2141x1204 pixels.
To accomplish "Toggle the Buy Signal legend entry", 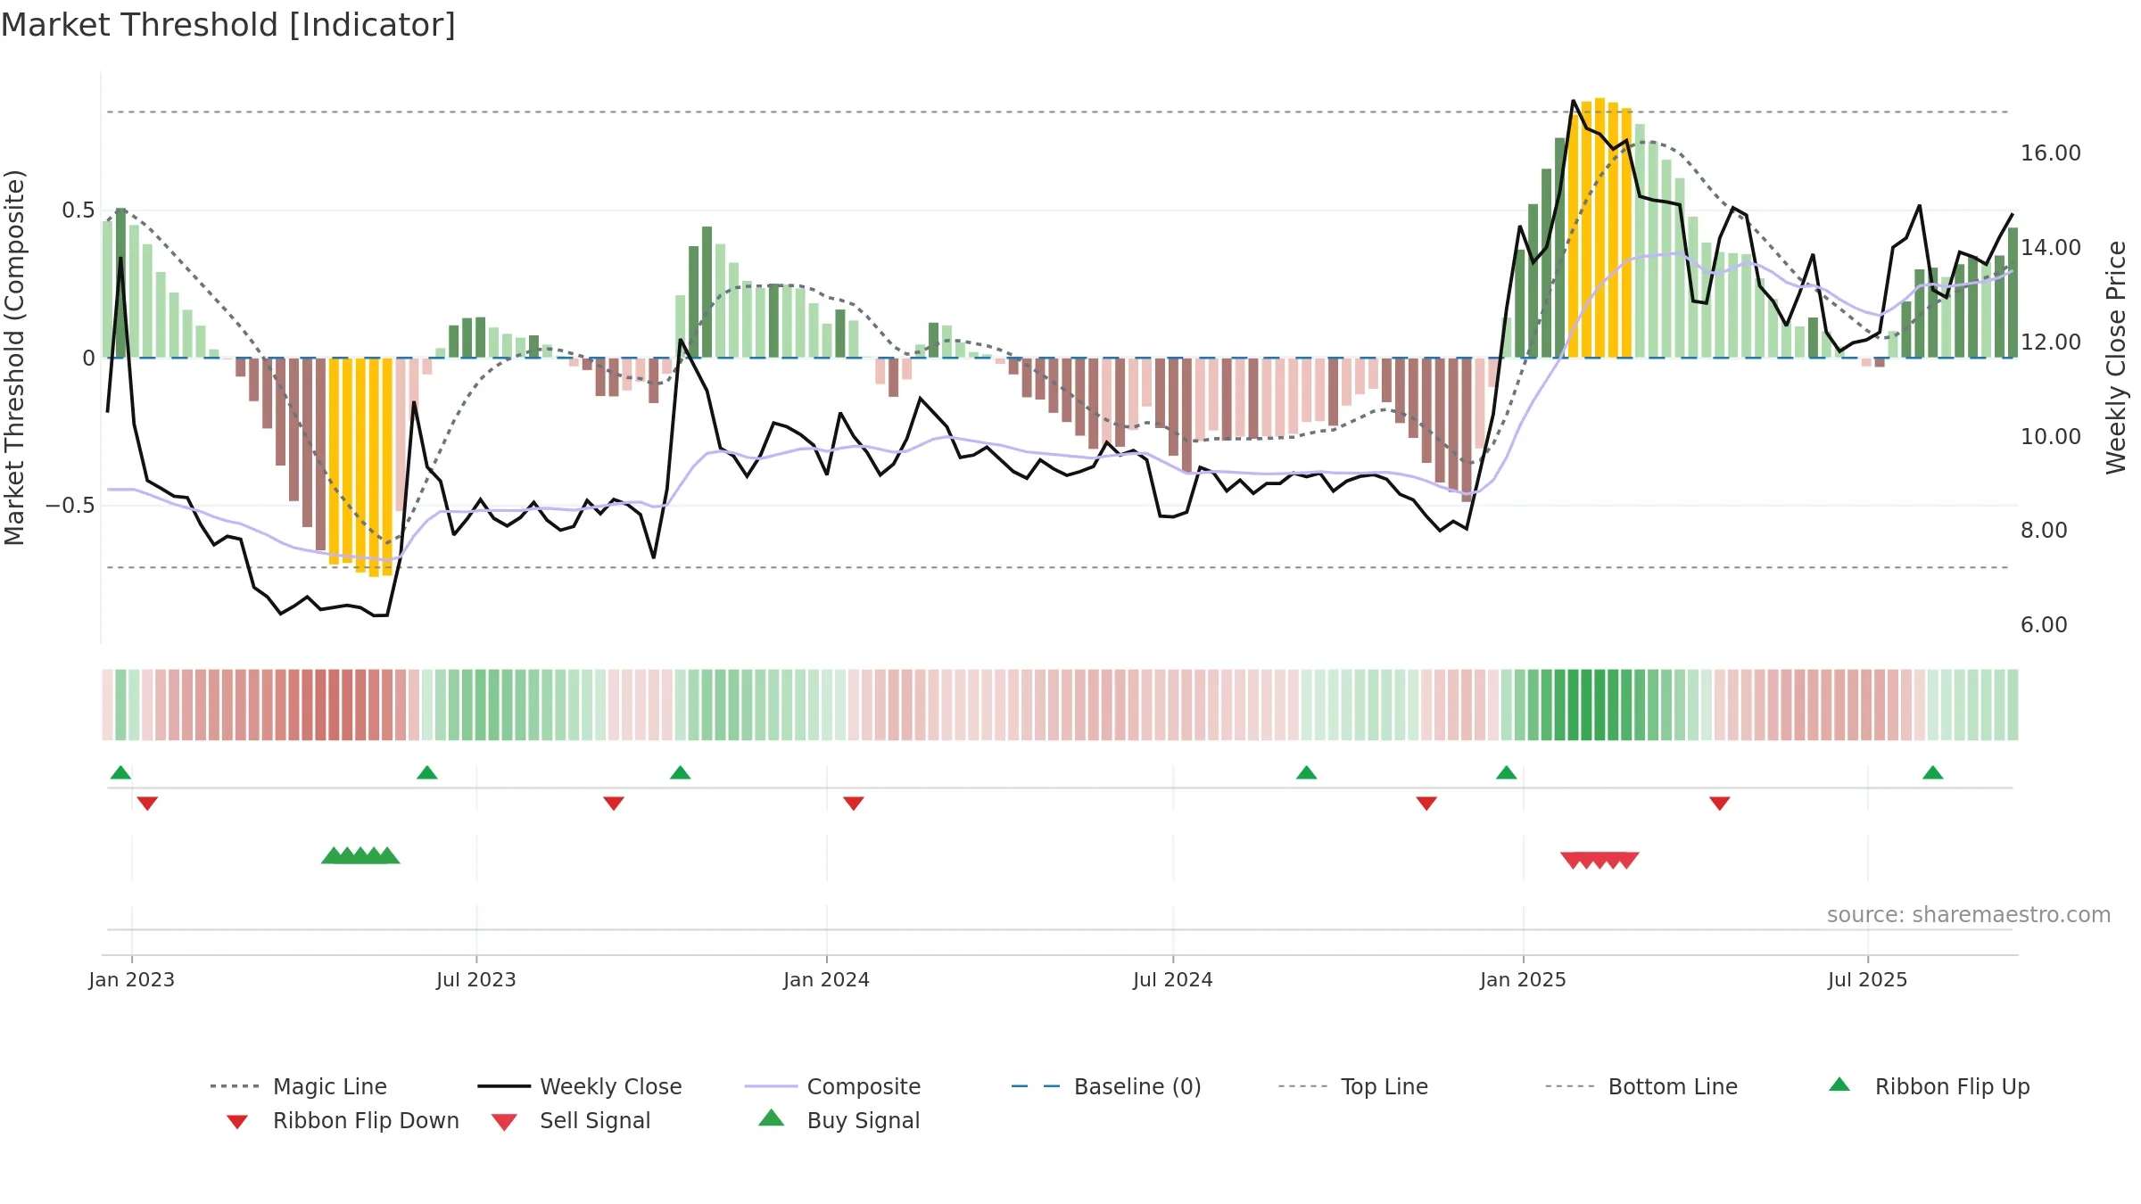I will point(839,1120).
